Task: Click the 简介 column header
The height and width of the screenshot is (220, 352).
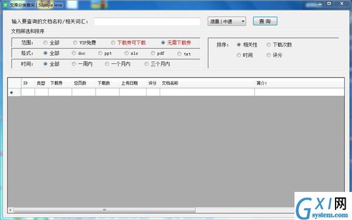Action: 299,83
